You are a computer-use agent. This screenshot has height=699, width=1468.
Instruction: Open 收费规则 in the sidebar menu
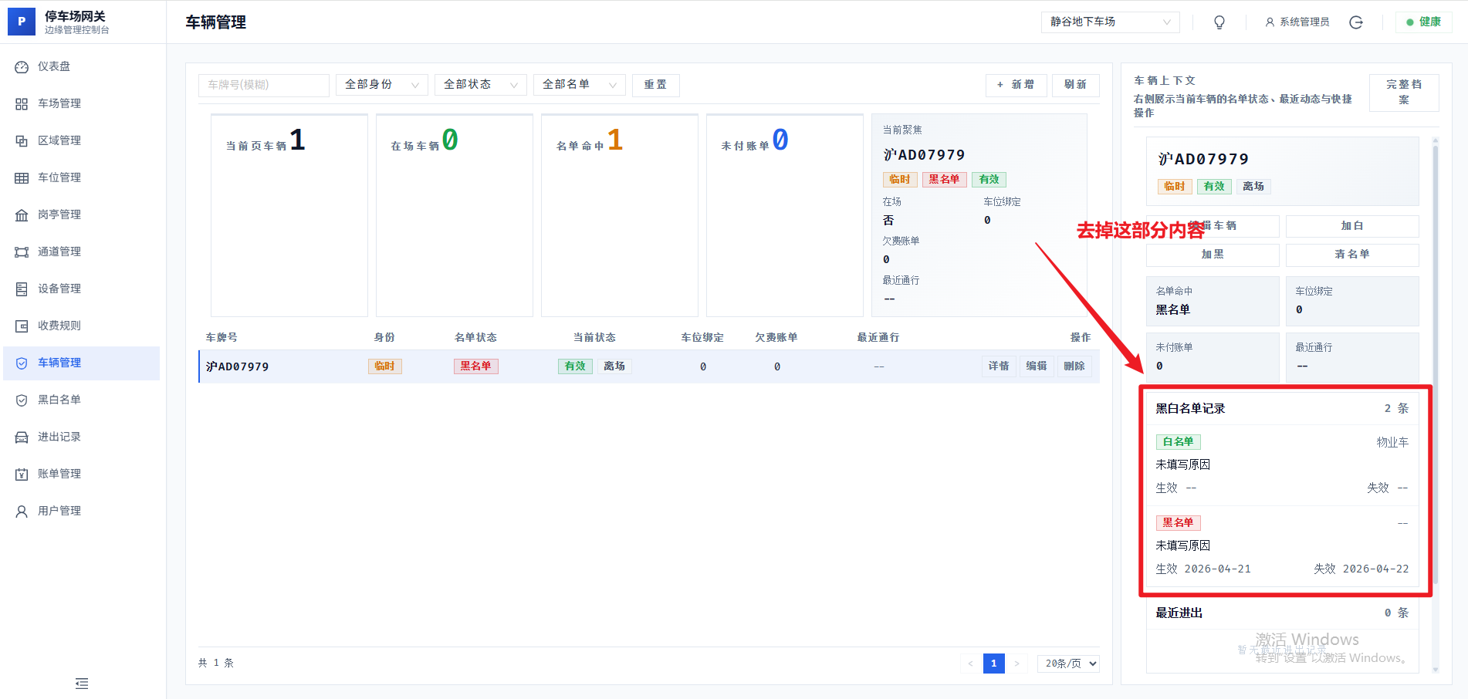coord(59,326)
